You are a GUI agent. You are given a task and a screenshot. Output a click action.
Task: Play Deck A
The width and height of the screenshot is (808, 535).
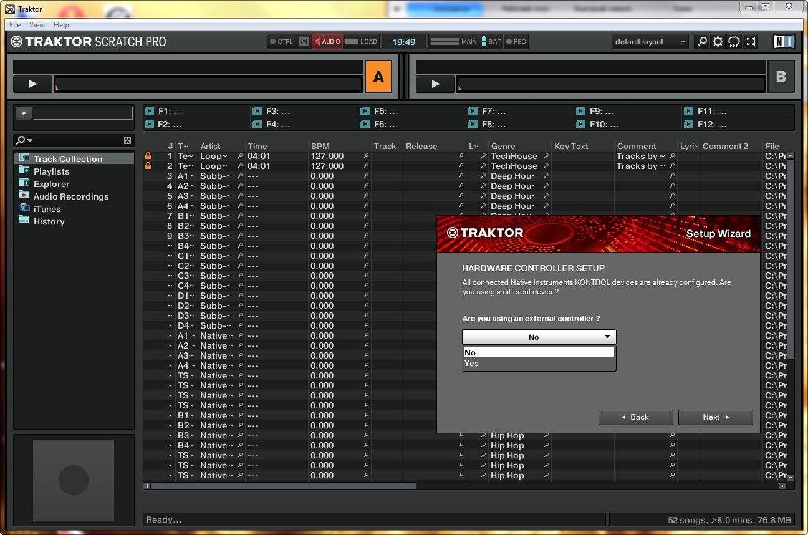click(33, 84)
